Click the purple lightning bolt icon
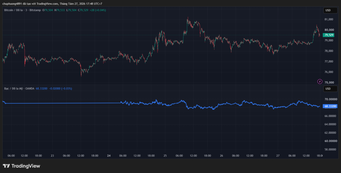Viewport: 341px width, 173px height. (320, 81)
